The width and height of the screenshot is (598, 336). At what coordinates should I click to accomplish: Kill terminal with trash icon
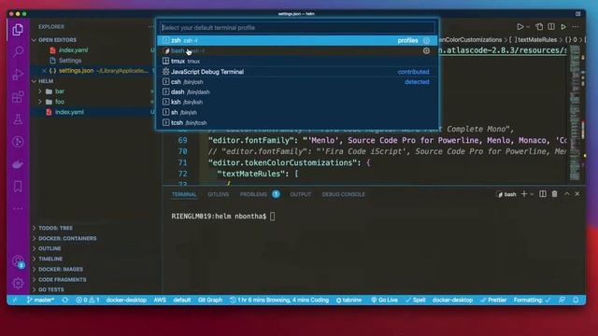click(x=554, y=194)
